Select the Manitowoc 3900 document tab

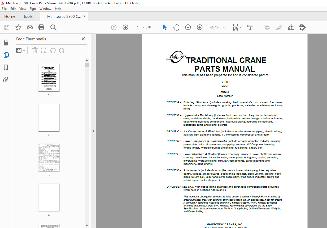(64, 16)
